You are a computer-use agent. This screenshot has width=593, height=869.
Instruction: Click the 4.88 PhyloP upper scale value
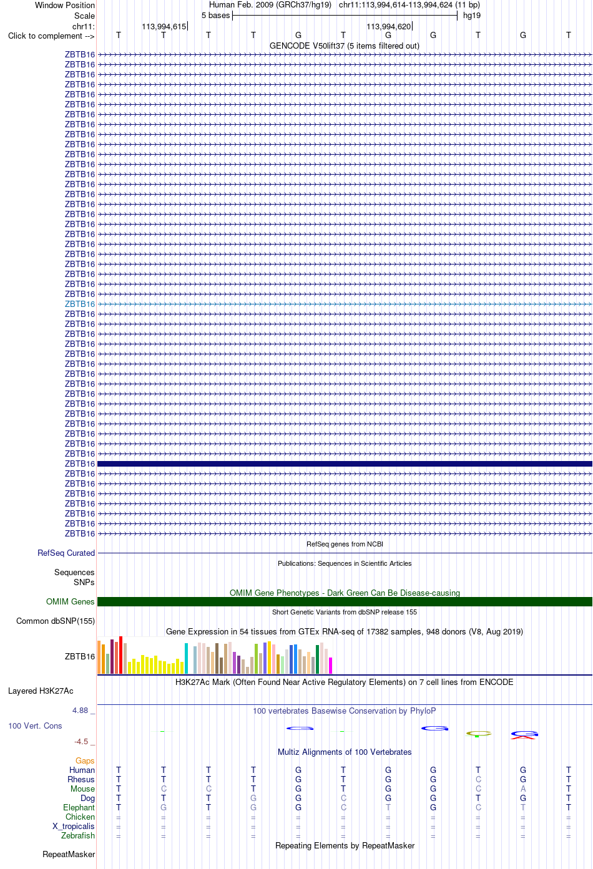point(83,711)
